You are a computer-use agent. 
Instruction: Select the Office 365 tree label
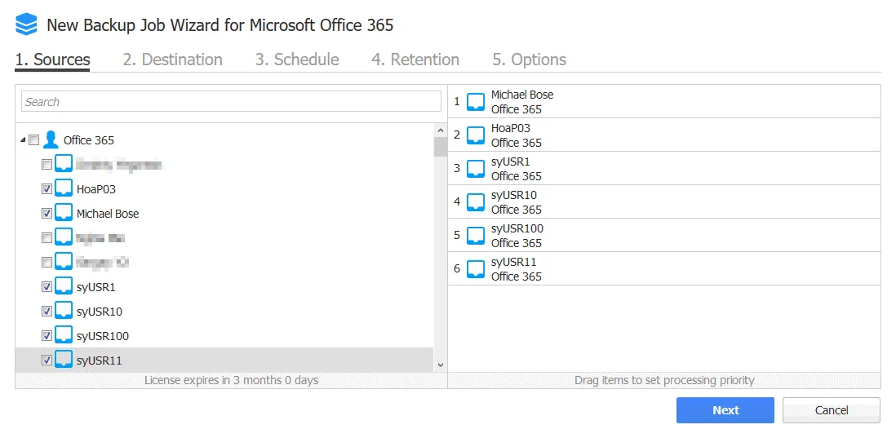pos(89,140)
